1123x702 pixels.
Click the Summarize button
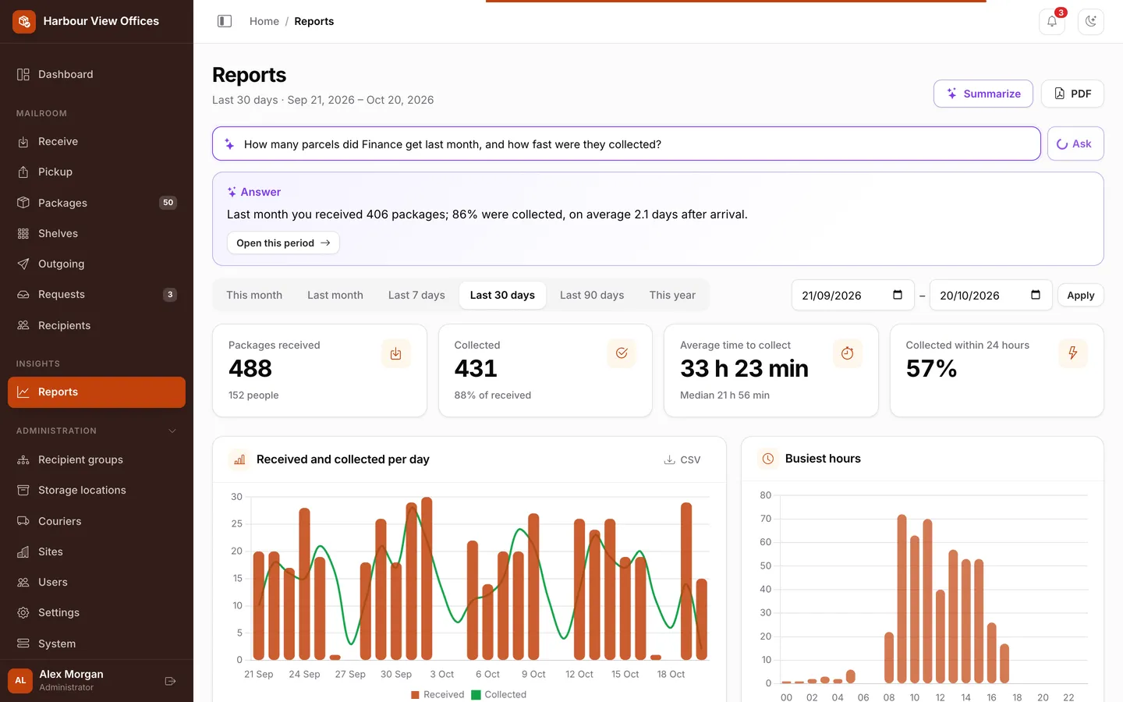pos(983,94)
